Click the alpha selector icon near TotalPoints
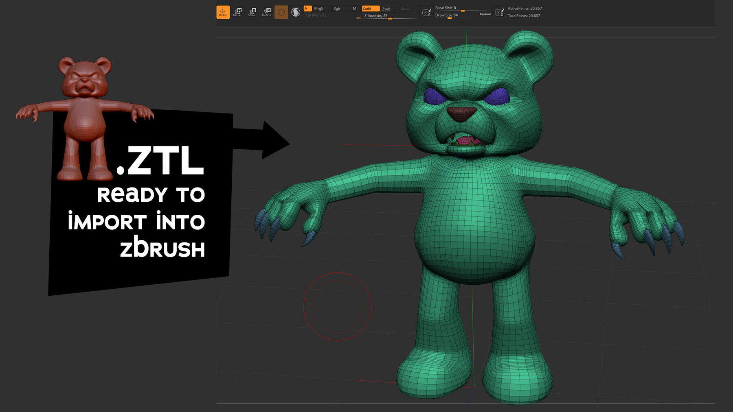Screen dimensions: 733x412 pyautogui.click(x=499, y=12)
